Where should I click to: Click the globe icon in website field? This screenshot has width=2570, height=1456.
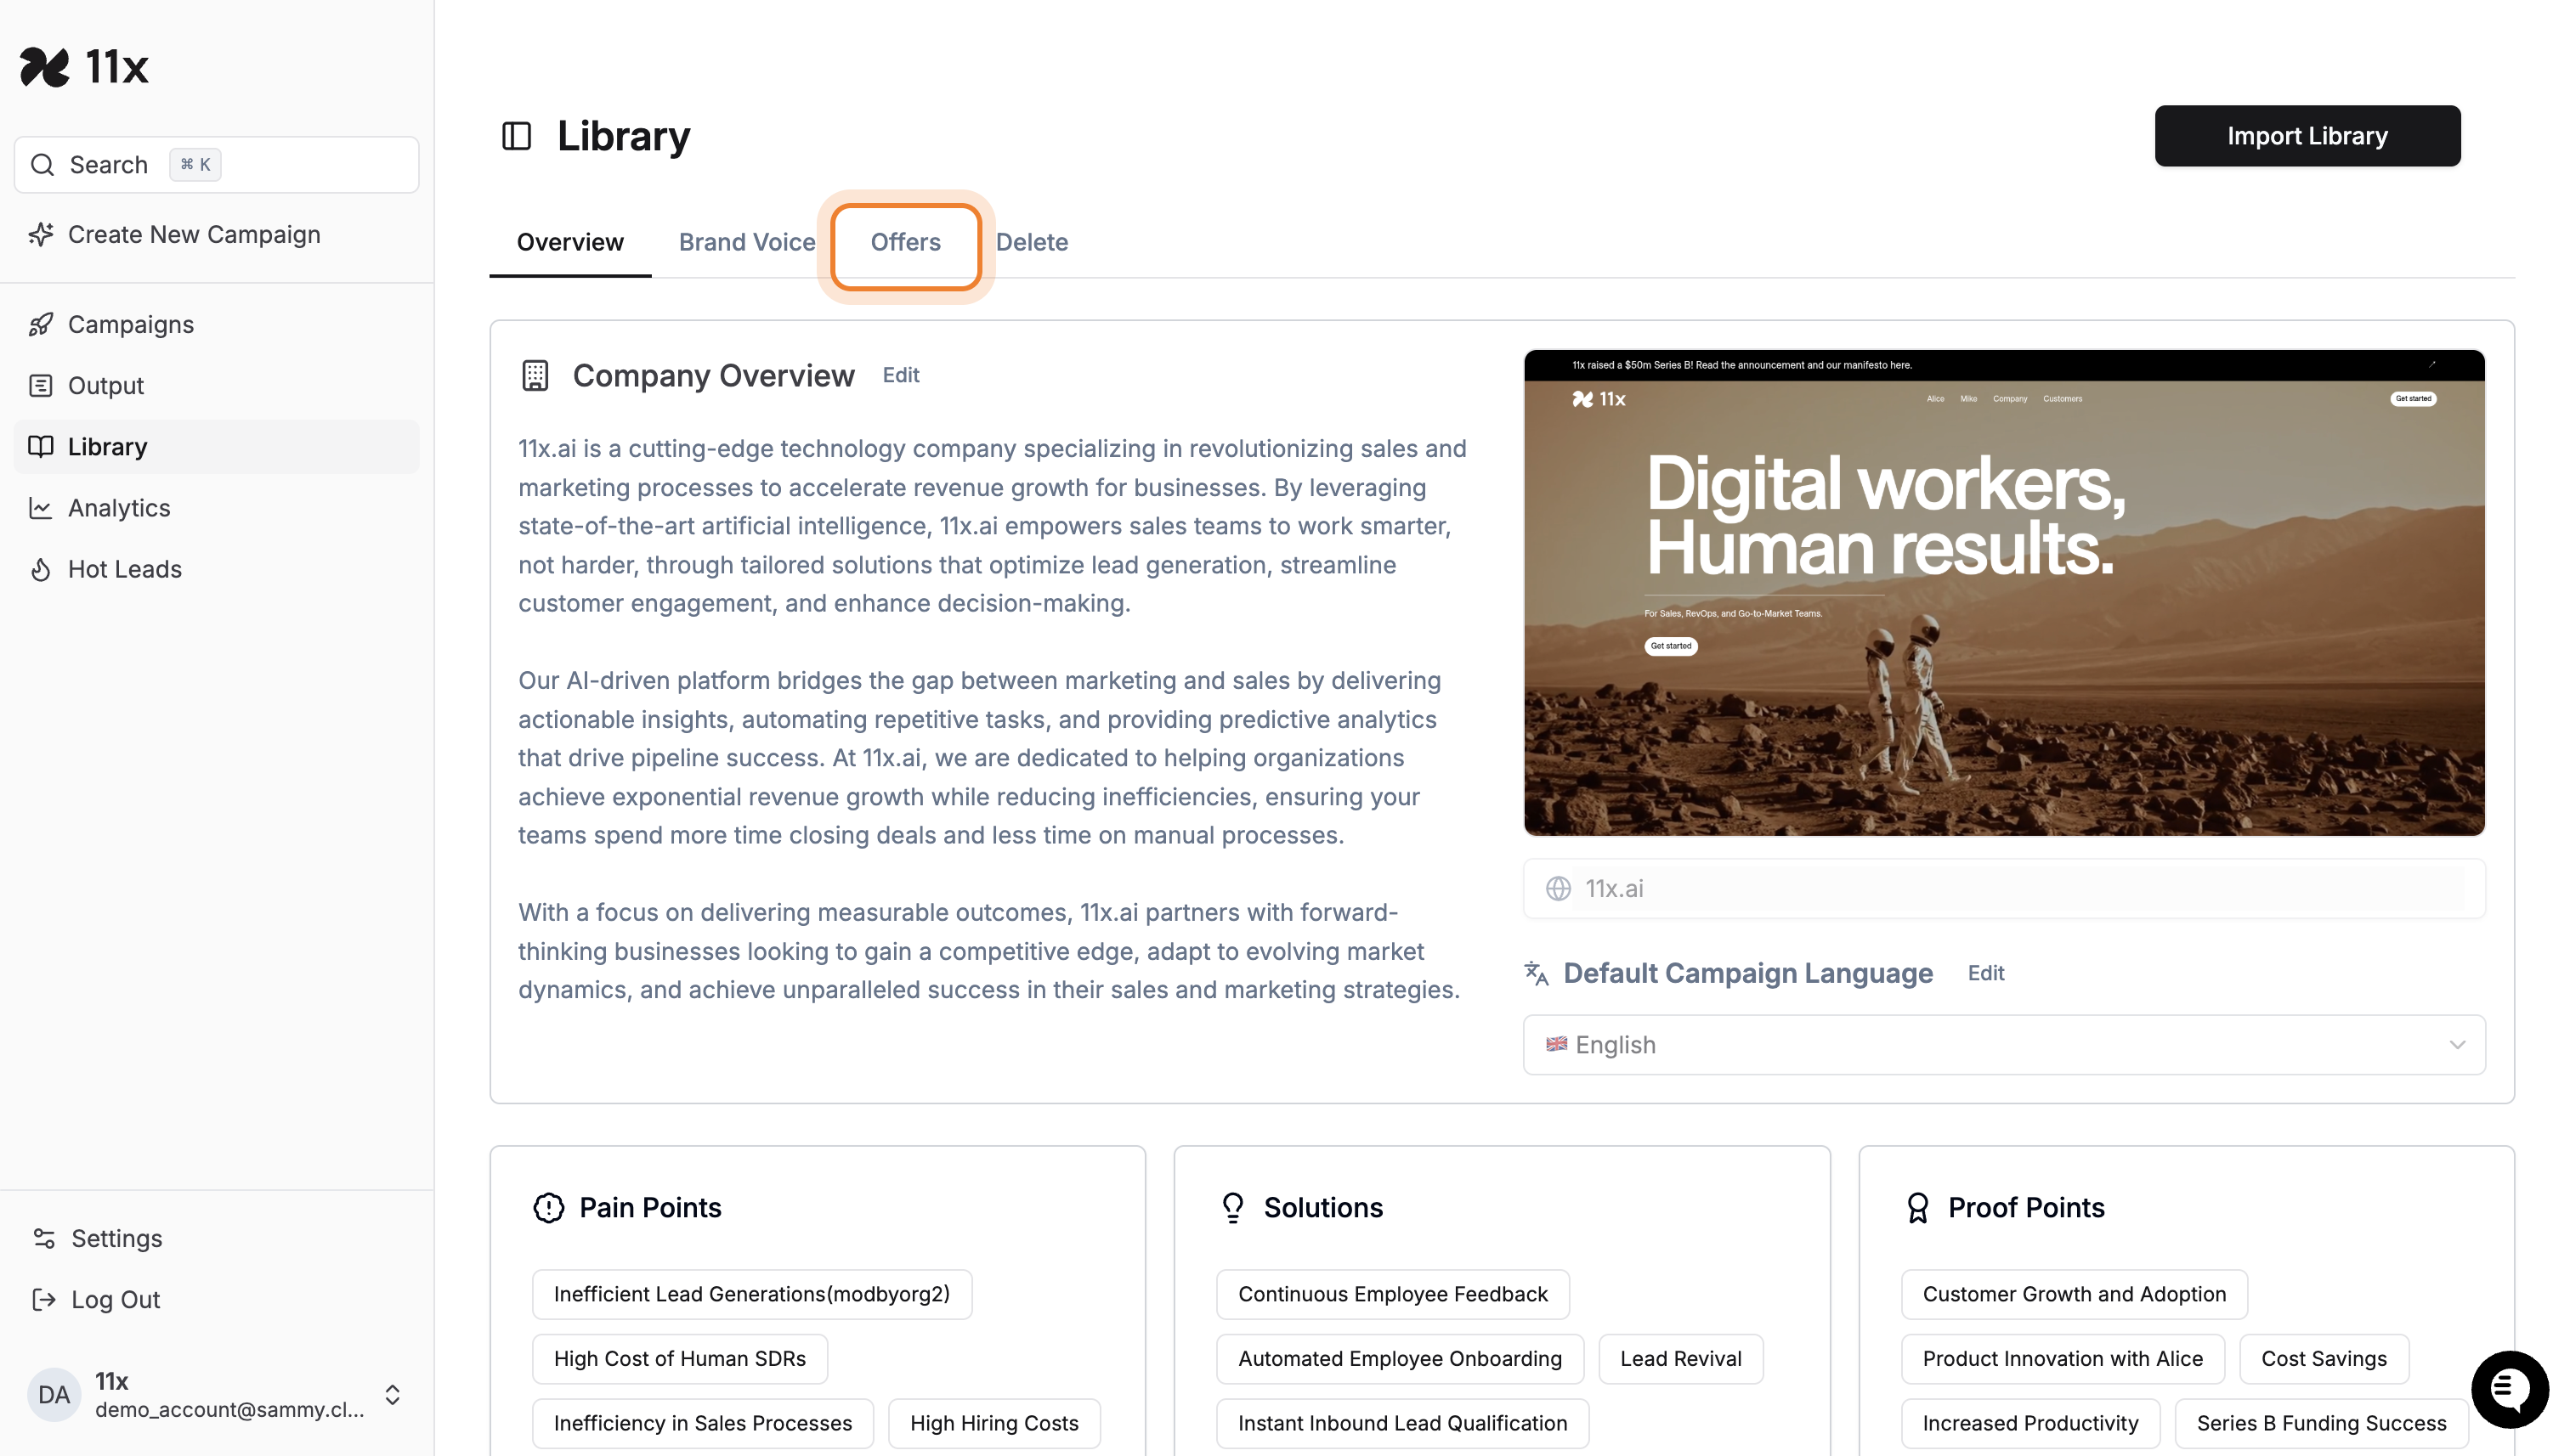point(1559,888)
